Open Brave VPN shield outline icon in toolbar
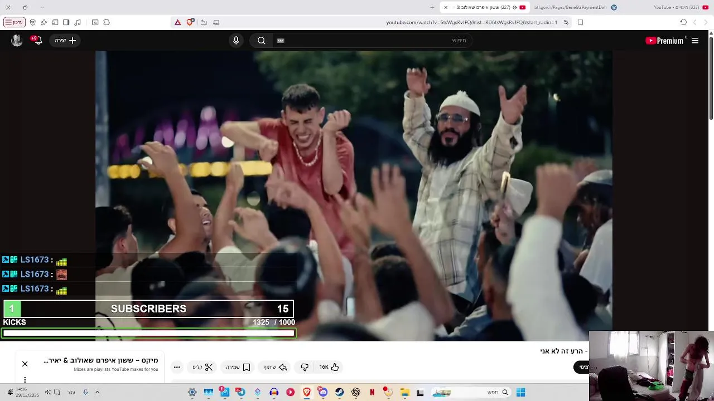Screen dimensions: 714x401 click(32, 22)
